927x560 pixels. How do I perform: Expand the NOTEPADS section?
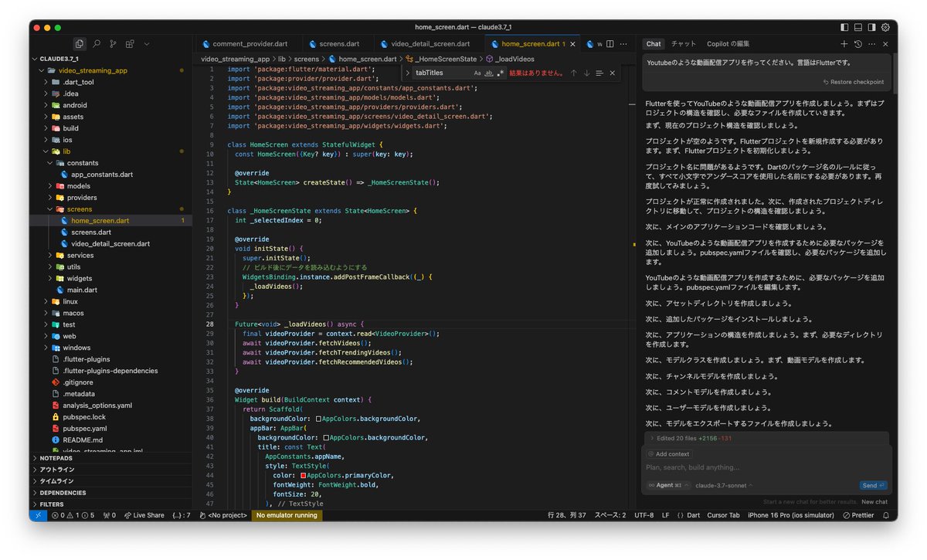tap(110, 458)
